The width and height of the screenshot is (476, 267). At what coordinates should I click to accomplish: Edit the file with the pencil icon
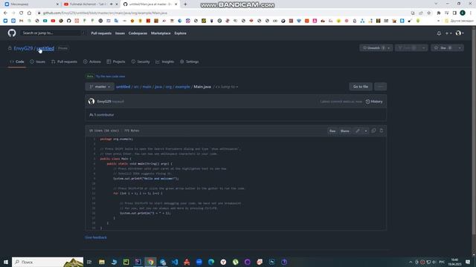(x=358, y=131)
